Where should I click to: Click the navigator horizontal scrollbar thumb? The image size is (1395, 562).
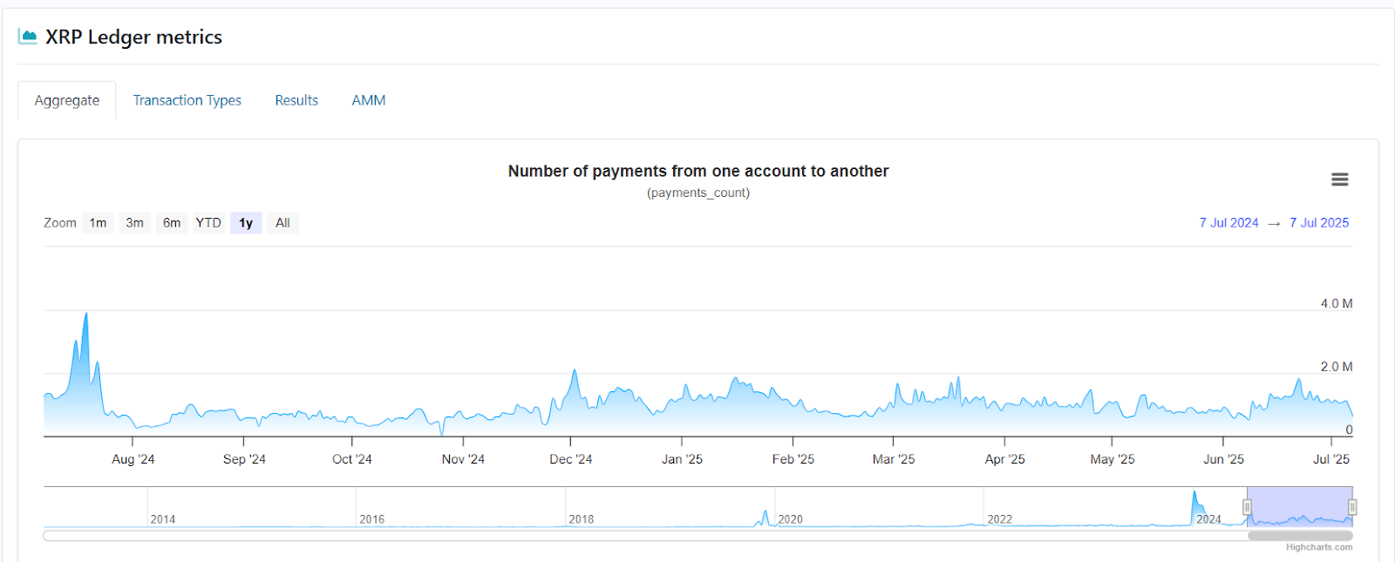coord(1300,536)
